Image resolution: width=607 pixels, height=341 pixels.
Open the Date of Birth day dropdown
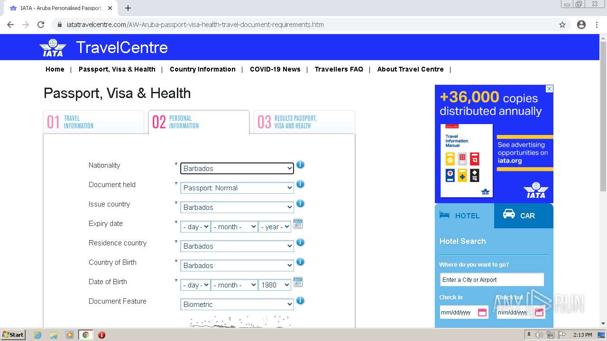point(195,285)
